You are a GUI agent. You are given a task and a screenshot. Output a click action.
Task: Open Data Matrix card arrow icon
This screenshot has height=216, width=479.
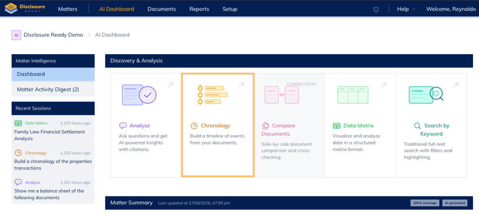[384, 85]
